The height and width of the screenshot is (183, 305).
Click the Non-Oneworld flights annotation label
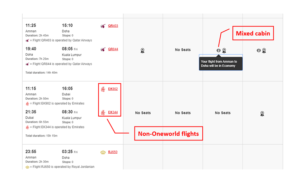tap(168, 134)
